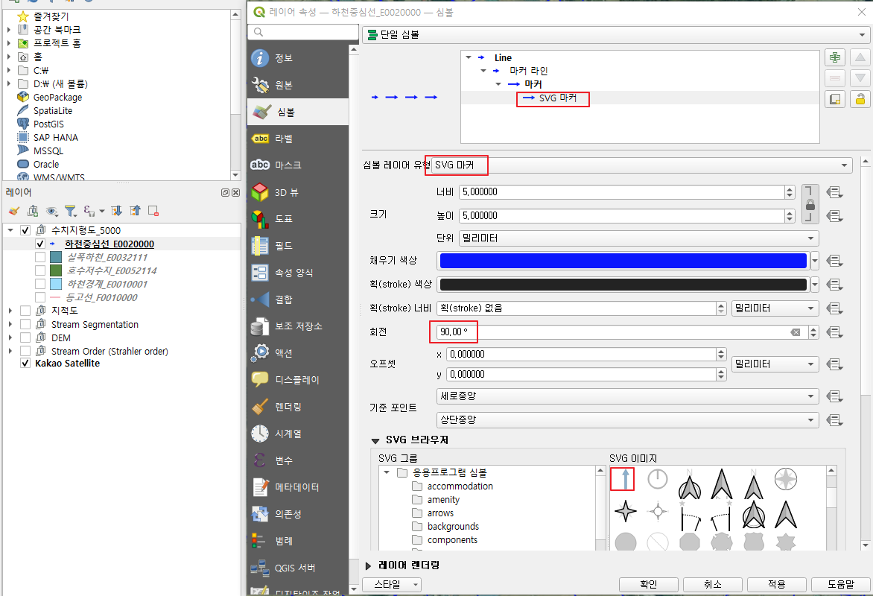Add a new symbol layer with green plus icon
Image resolution: width=873 pixels, height=596 pixels.
(x=834, y=57)
